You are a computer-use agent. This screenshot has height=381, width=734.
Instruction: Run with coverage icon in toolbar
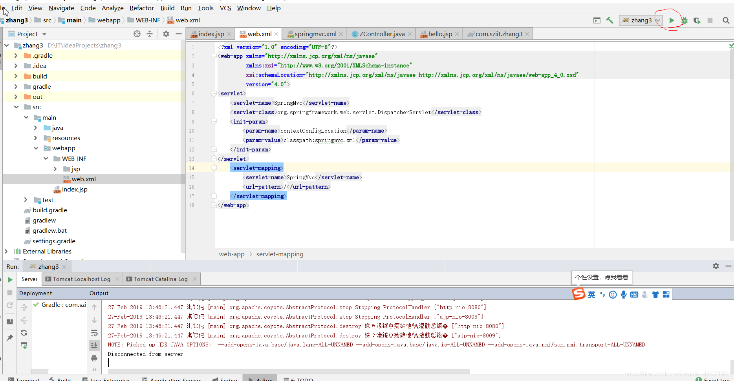tap(697, 20)
